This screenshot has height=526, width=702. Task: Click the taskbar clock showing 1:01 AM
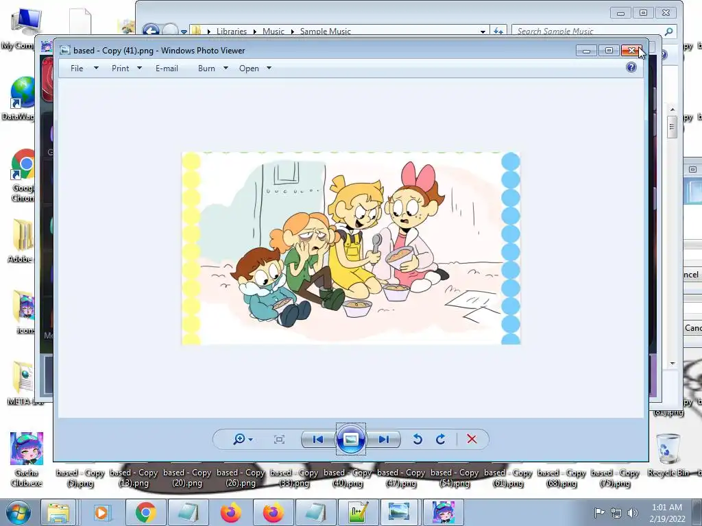[x=667, y=513]
